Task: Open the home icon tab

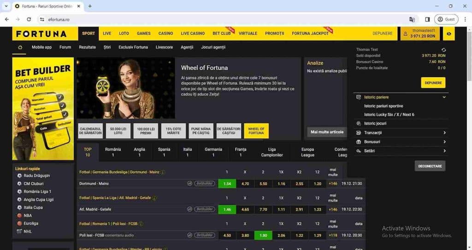Action: (20, 47)
